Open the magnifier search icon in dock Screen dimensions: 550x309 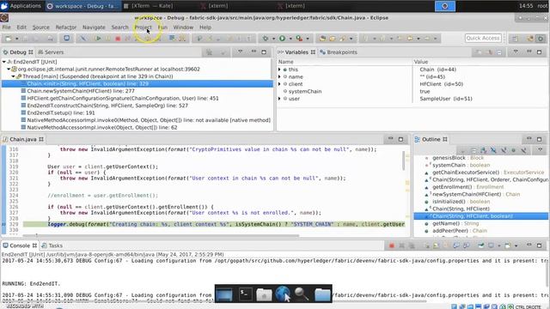(x=302, y=294)
